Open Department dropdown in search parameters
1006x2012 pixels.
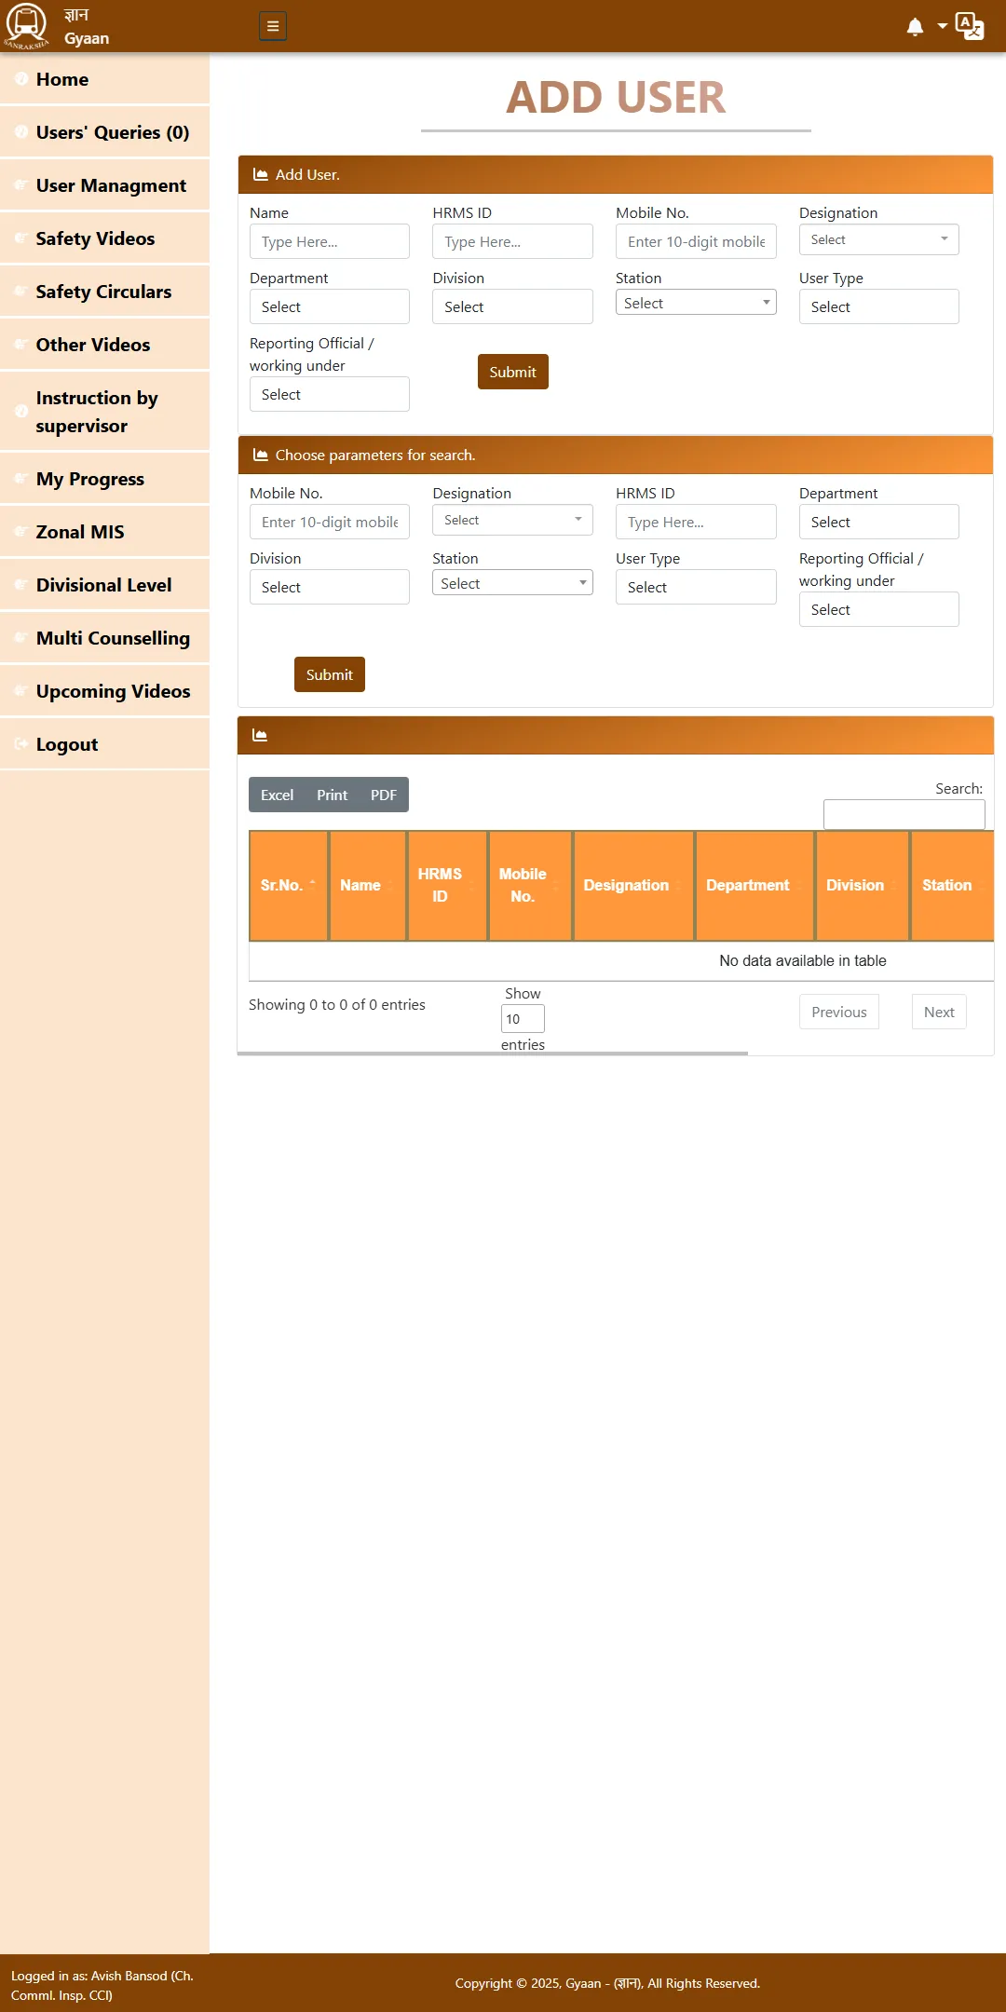[x=879, y=522]
